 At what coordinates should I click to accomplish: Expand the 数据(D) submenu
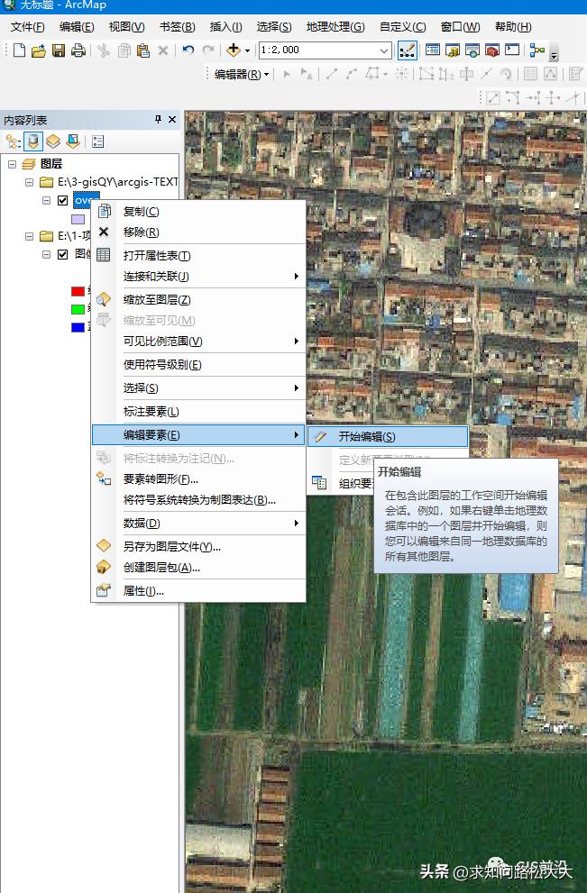(198, 523)
